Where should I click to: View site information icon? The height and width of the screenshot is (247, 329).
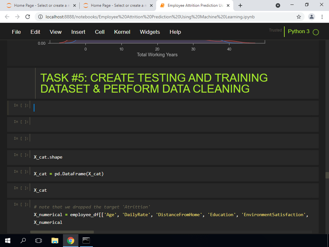tap(40, 17)
